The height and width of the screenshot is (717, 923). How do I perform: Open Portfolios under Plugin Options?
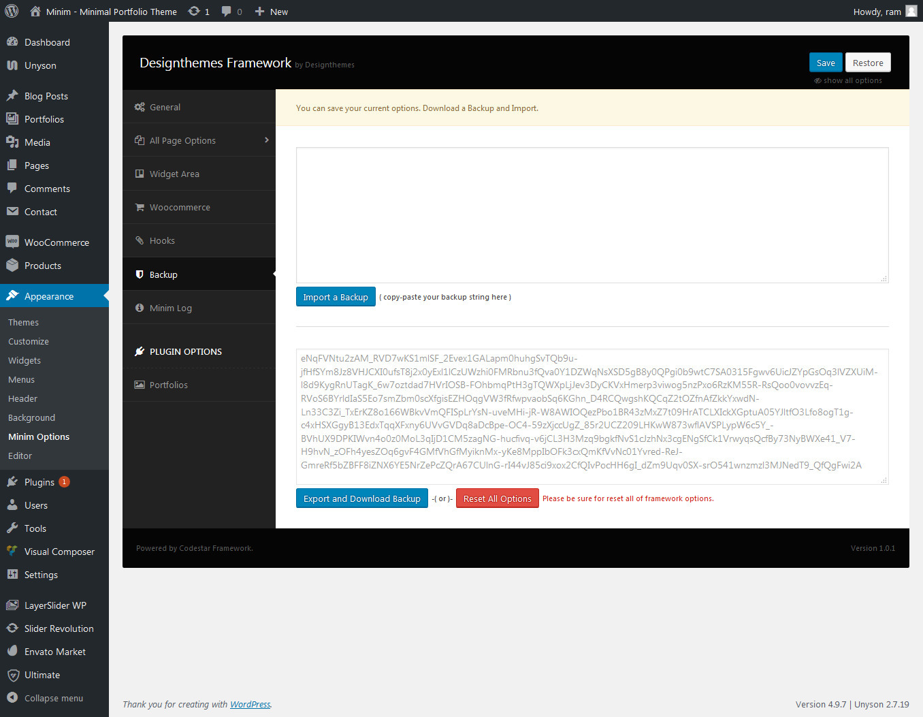pyautogui.click(x=199, y=385)
